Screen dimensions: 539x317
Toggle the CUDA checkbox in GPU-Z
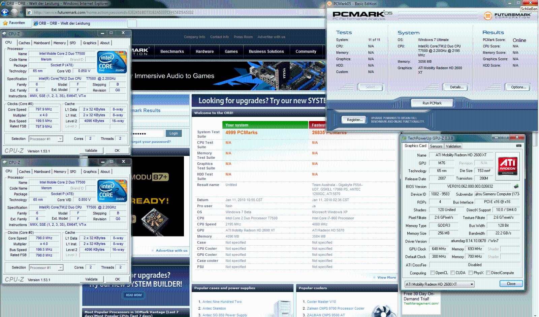click(x=453, y=273)
